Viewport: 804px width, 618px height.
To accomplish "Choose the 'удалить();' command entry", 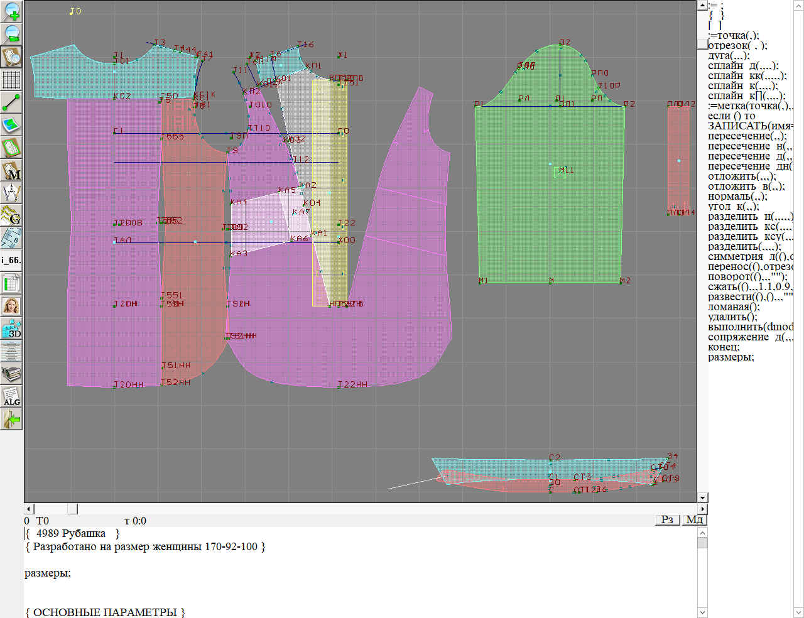I will [732, 317].
